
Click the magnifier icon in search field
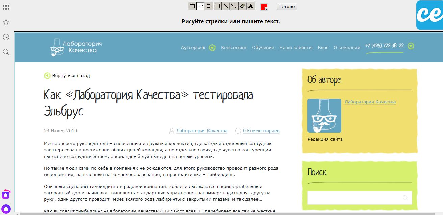[405, 198]
